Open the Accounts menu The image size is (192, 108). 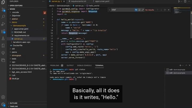pyautogui.click(x=3, y=97)
